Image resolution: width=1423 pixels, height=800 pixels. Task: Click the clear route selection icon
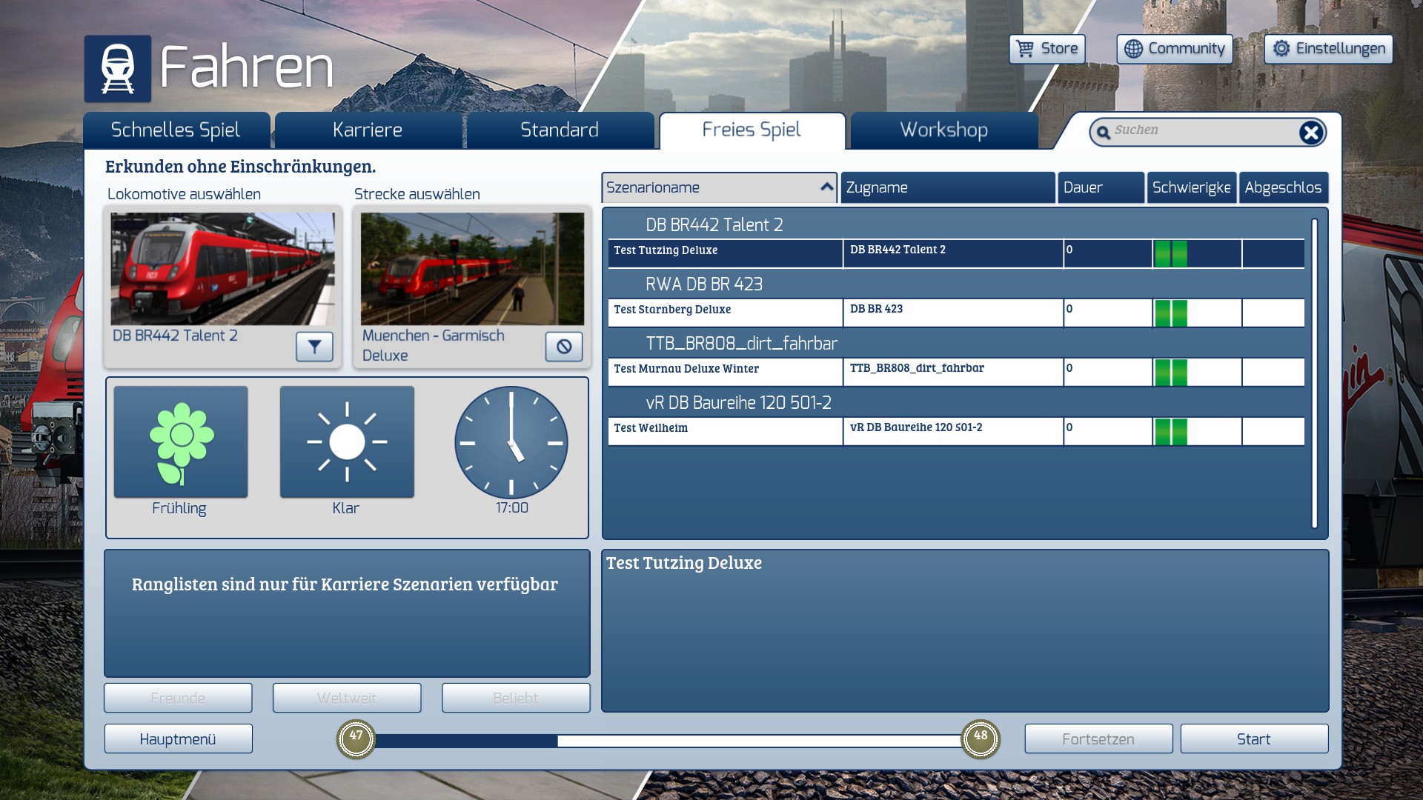[564, 346]
